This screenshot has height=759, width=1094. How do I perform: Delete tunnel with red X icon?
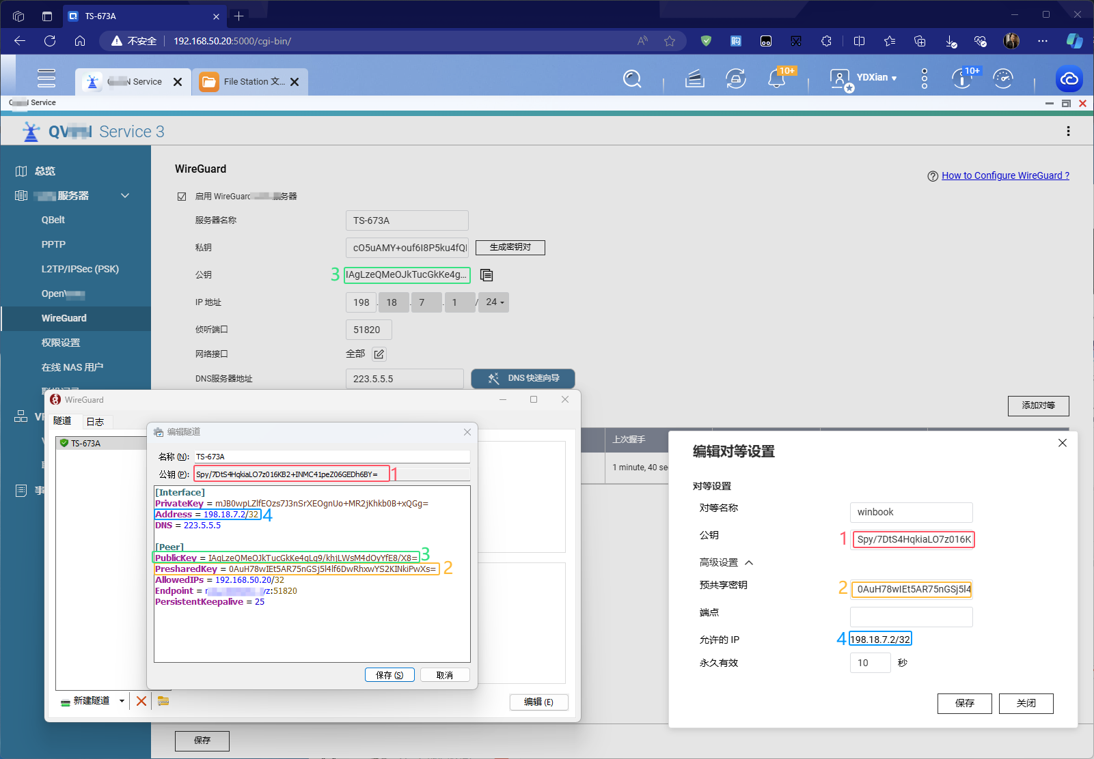click(141, 701)
